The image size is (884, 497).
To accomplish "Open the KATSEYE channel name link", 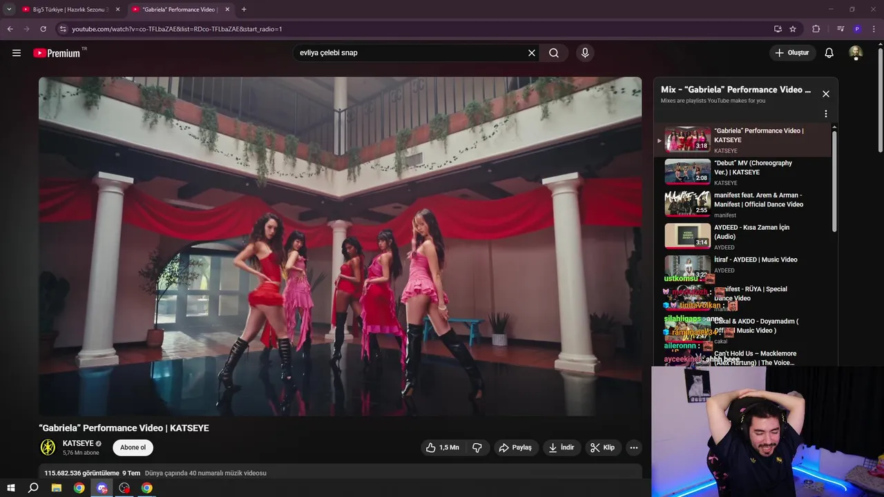I will click(x=78, y=443).
